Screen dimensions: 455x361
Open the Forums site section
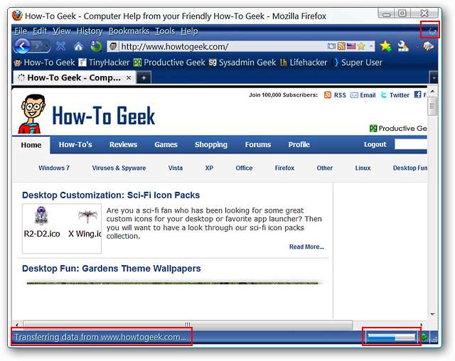tap(257, 144)
